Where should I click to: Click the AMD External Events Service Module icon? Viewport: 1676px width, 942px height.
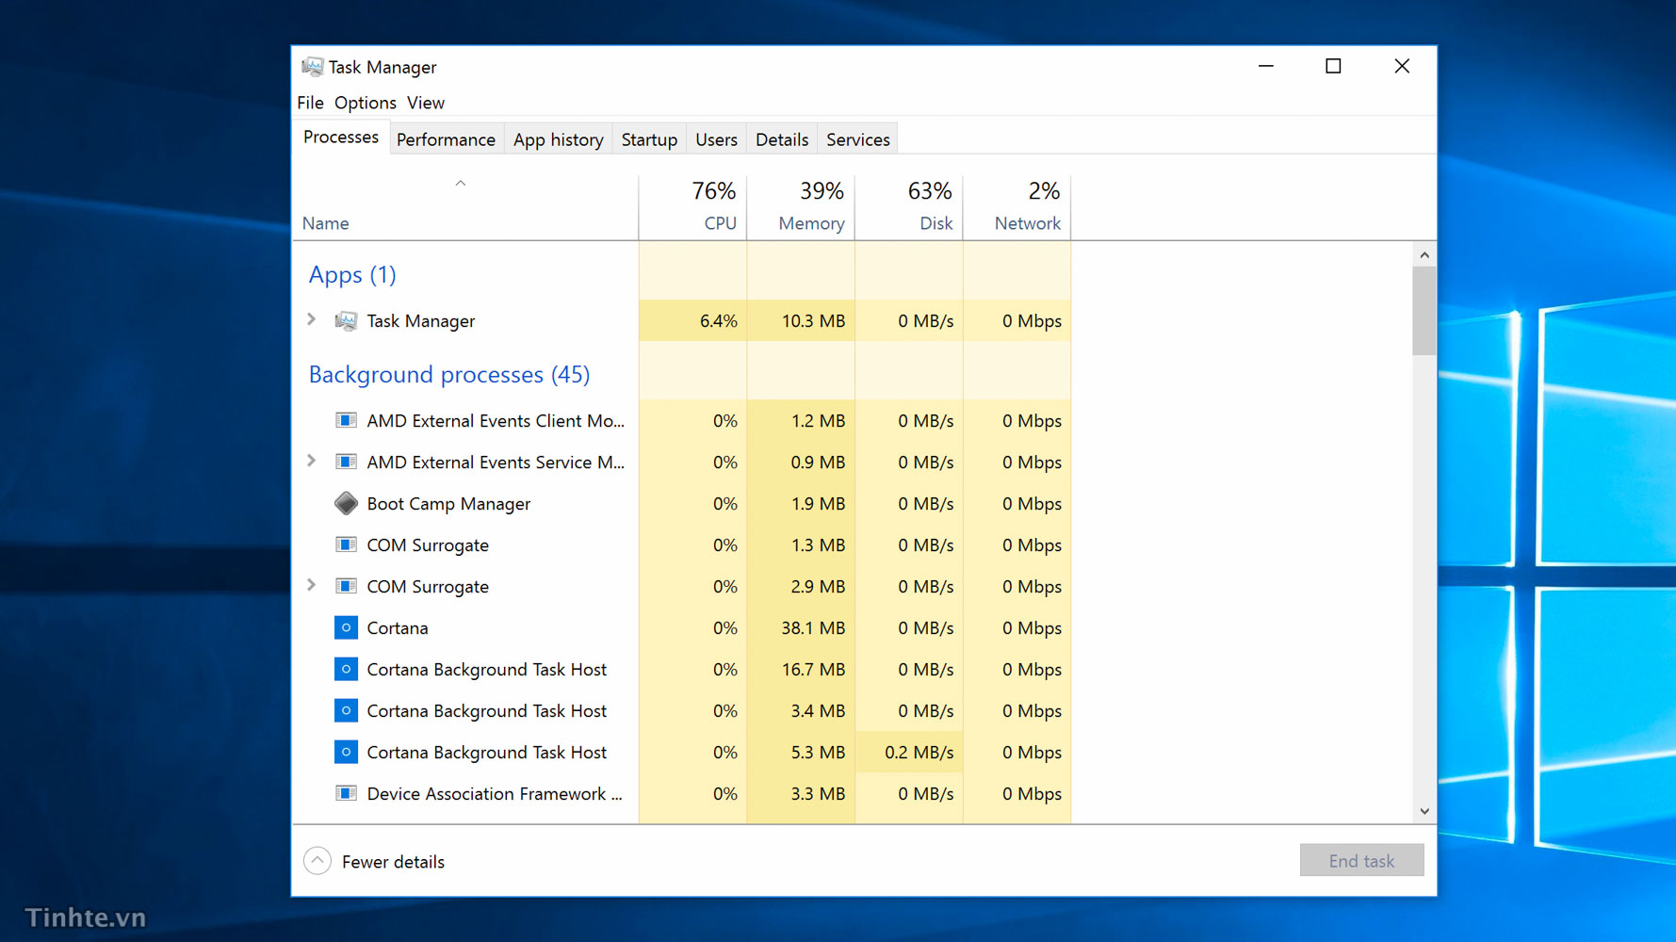click(x=346, y=462)
